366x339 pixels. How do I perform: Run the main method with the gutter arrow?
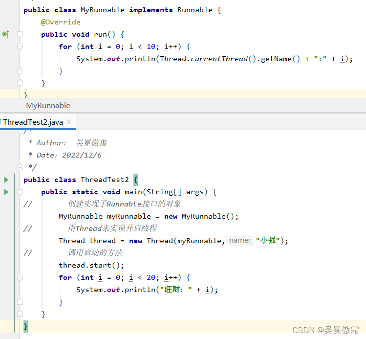coord(6,192)
